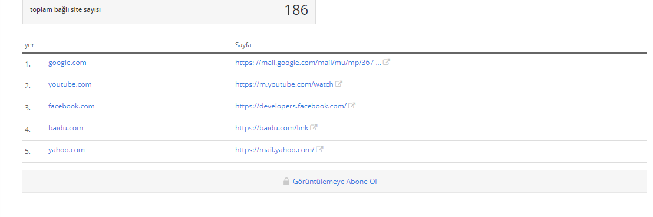Open external link icon beside baidu.com/link
Viewport: 653px width, 217px height.
click(x=314, y=128)
